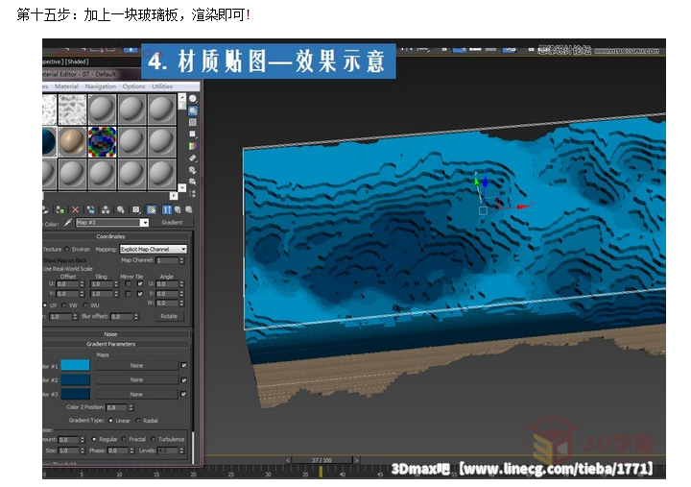Click the Rotate button
The width and height of the screenshot is (691, 487).
click(169, 316)
